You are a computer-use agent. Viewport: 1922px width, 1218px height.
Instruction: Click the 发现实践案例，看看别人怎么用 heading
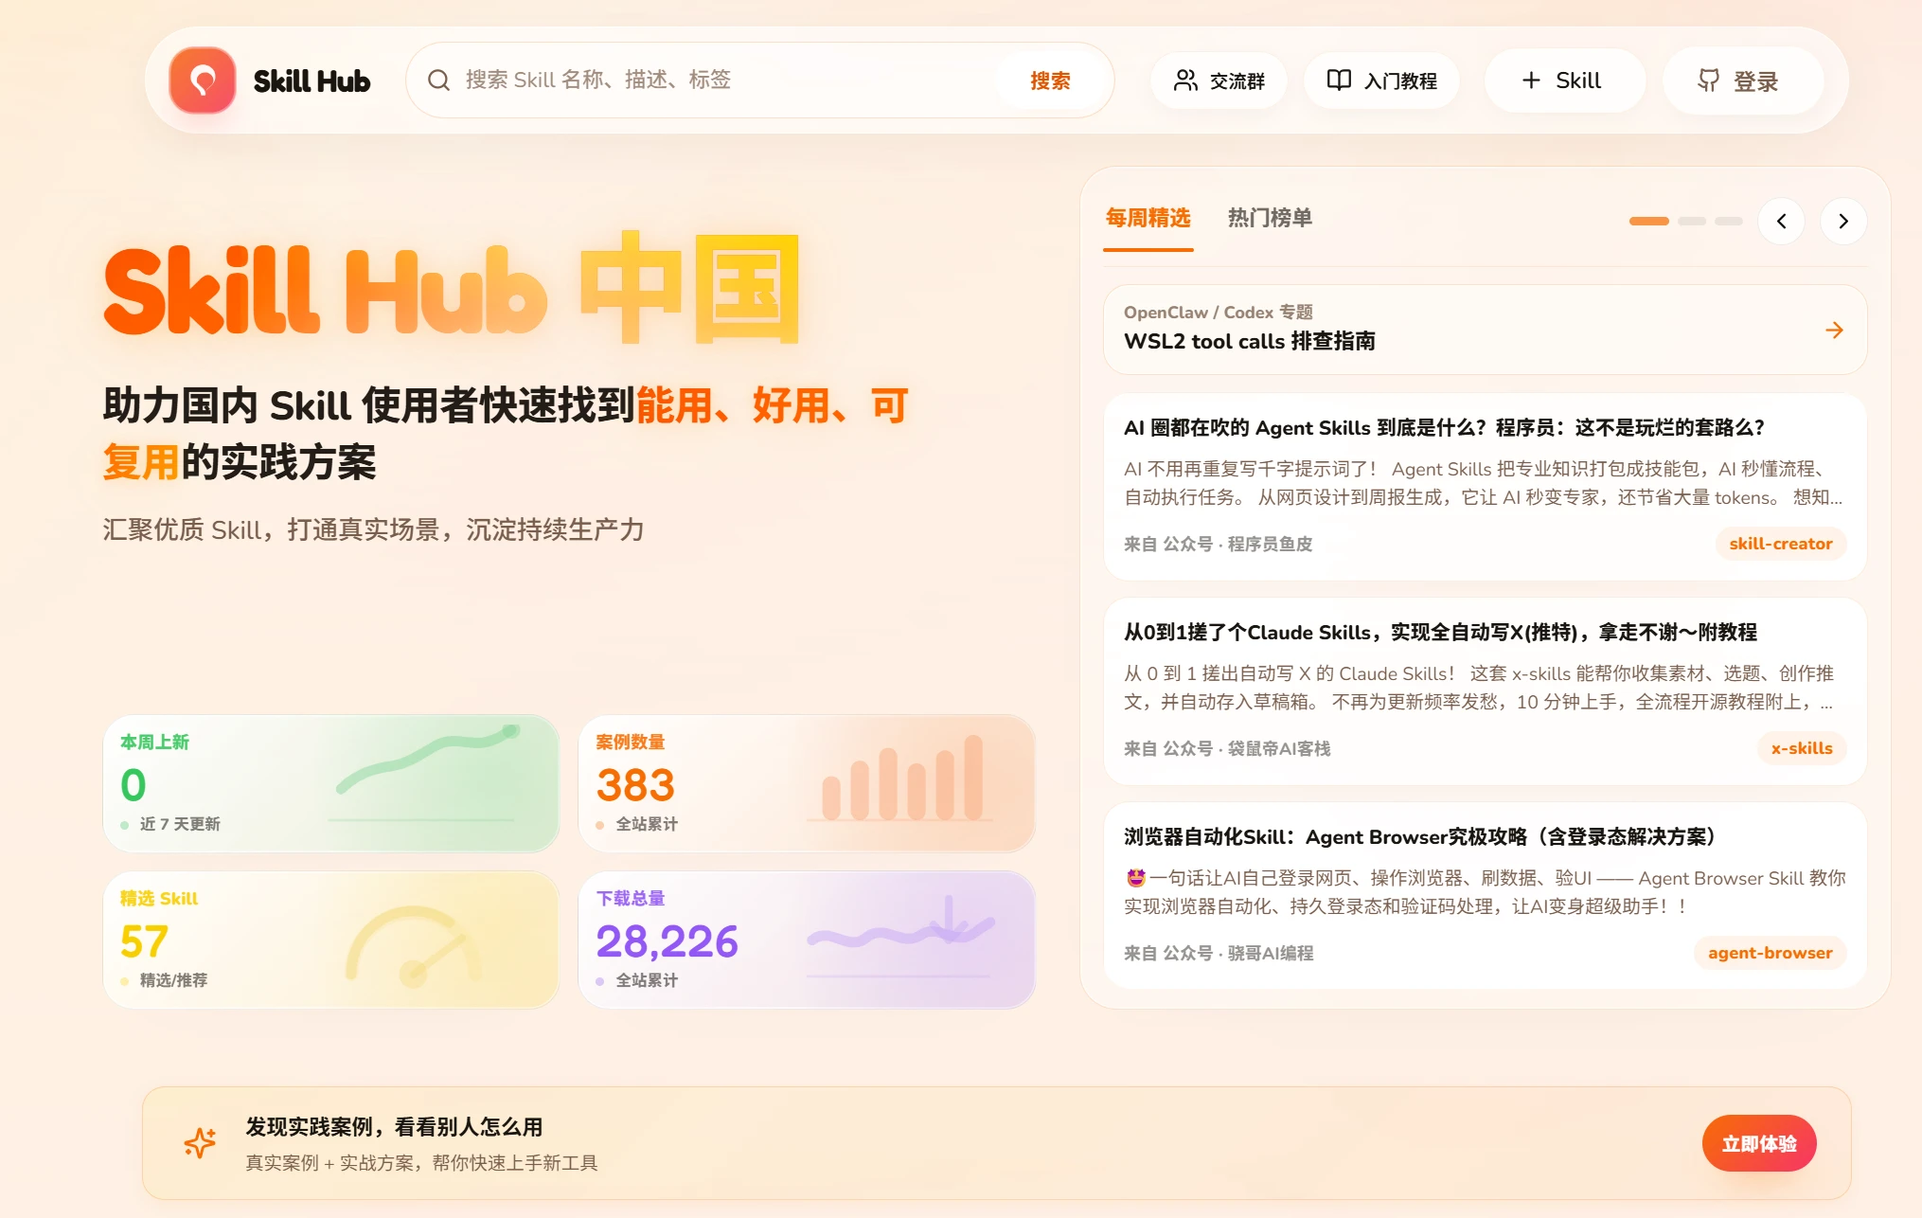coord(394,1127)
